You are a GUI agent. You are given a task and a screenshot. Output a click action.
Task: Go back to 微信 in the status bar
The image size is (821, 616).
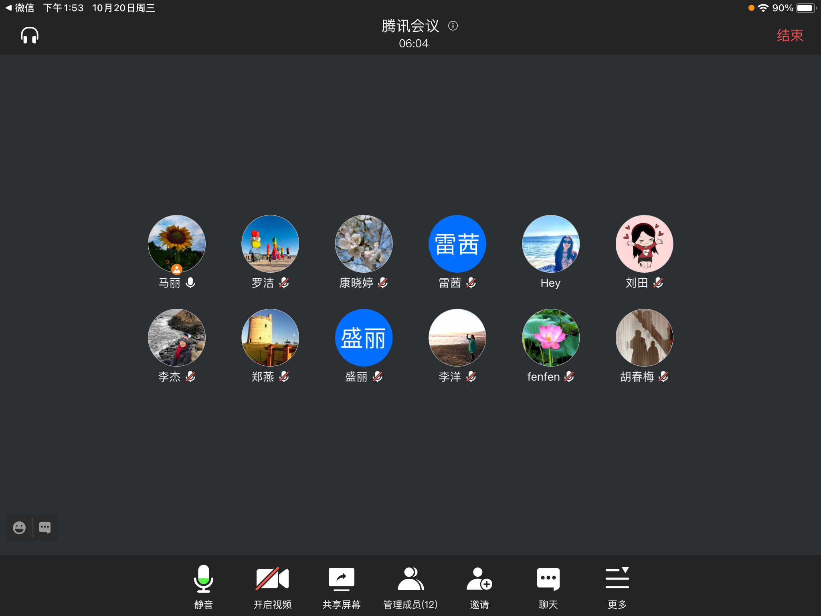(x=20, y=8)
